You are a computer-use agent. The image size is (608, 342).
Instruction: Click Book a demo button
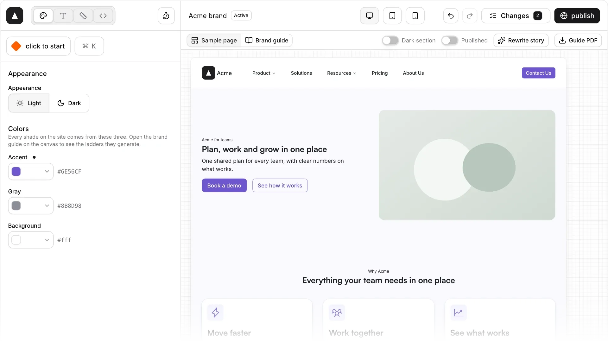(x=224, y=185)
